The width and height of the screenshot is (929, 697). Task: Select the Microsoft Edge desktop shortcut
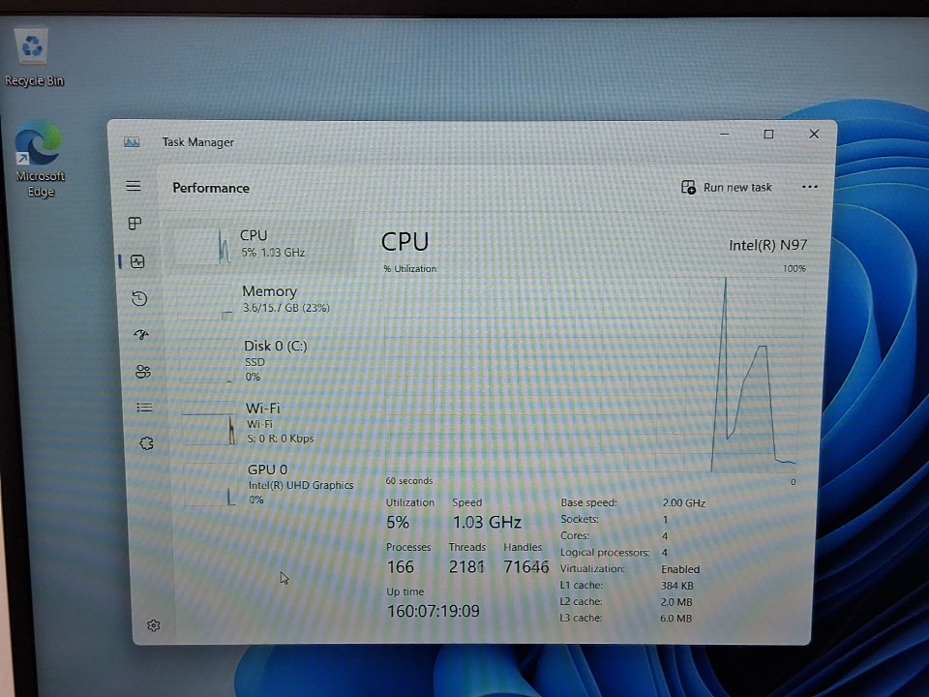41,157
